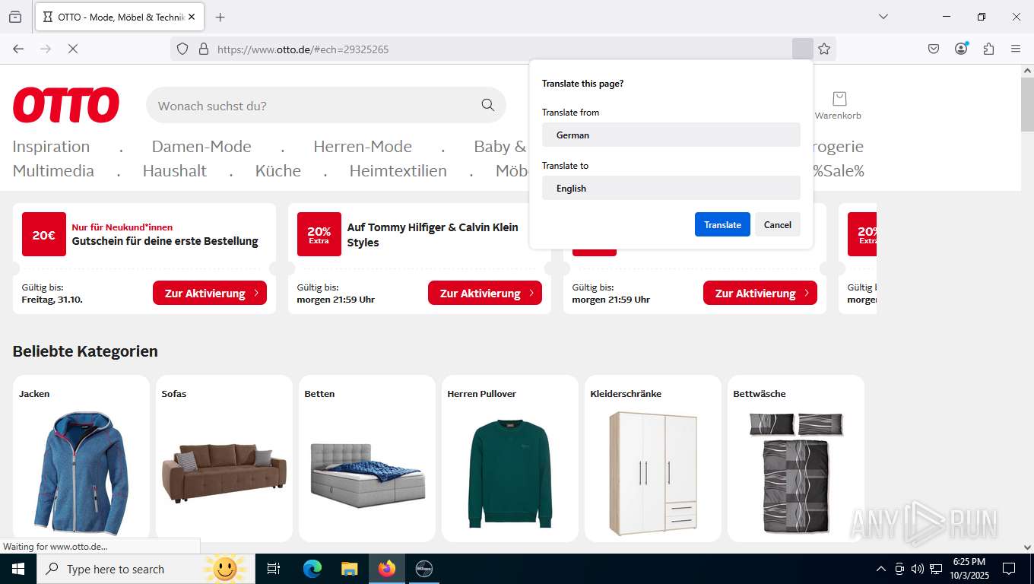1034x584 pixels.
Task: Open the Damen-Mode menu
Action: [201, 146]
